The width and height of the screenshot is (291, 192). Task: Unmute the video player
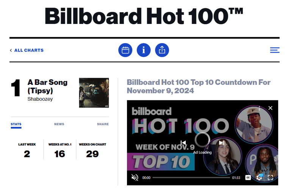point(135,177)
